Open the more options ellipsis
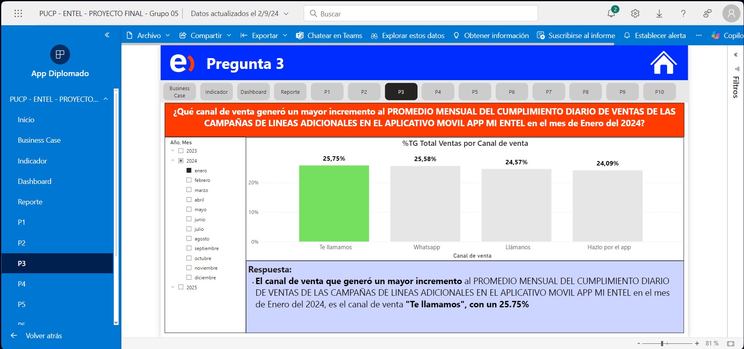The width and height of the screenshot is (744, 349). (699, 35)
